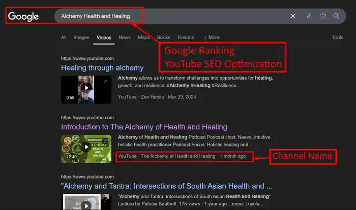Viewport: 356px width, 210px height.
Task: Click the magnifying glass search icon
Action: [336, 16]
